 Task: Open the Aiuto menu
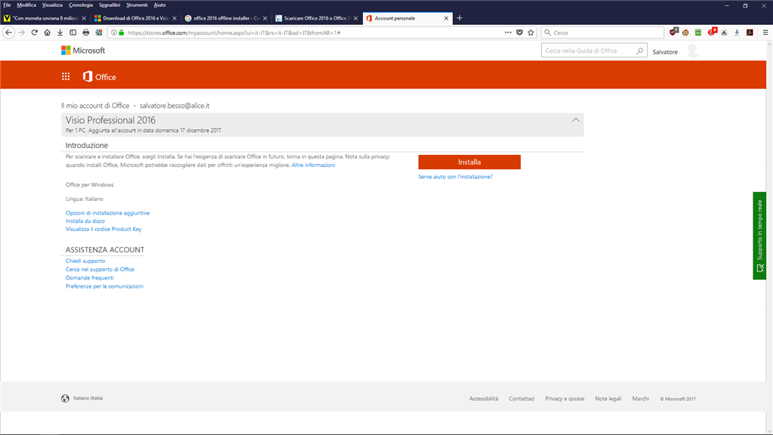[x=160, y=5]
